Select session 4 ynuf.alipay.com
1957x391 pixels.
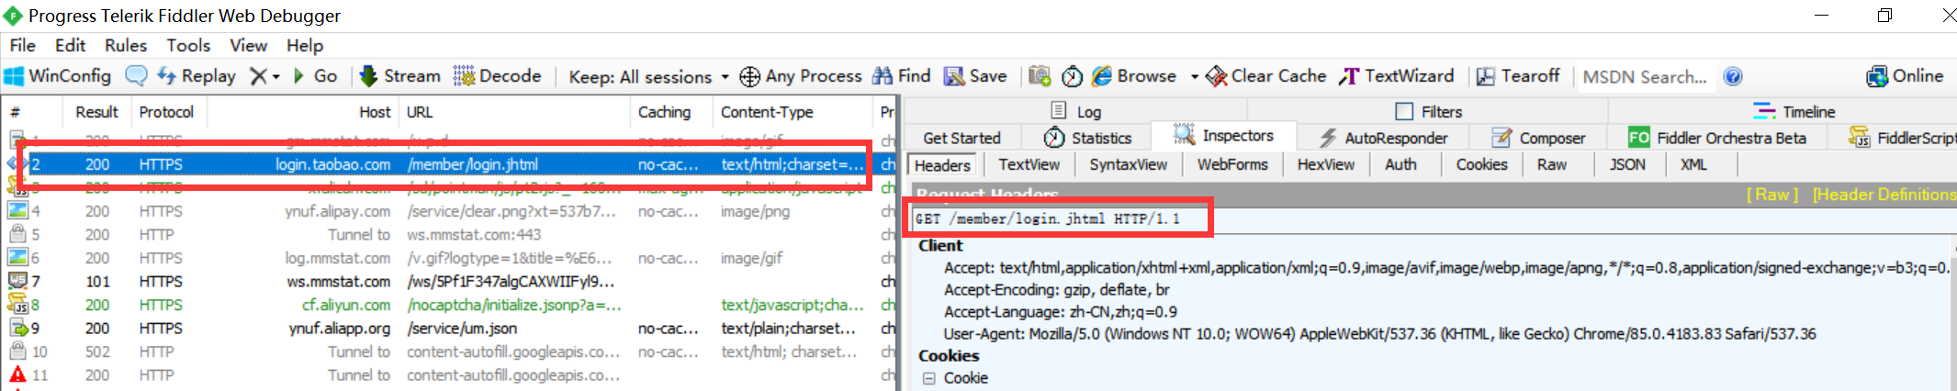[x=450, y=211]
